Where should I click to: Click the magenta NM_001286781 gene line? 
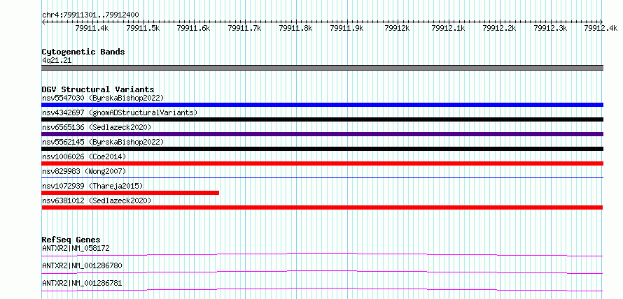click(x=322, y=289)
